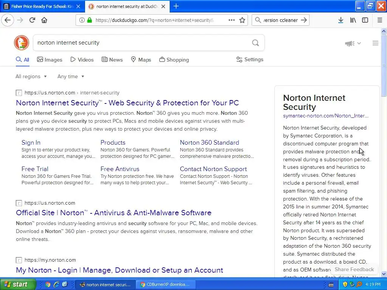
Task: Click Share Feedback button
Action: [x=354, y=269]
